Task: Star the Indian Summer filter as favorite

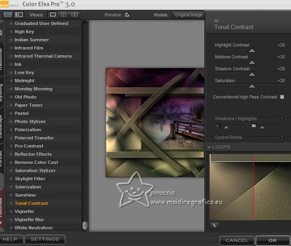Action: [11, 40]
